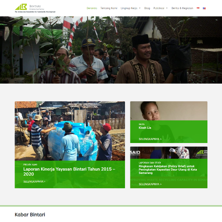Viewport: 222px width, 222px height.
Task: Expand the Lingkup Kerja dropdown arrow
Action: [x=140, y=8]
